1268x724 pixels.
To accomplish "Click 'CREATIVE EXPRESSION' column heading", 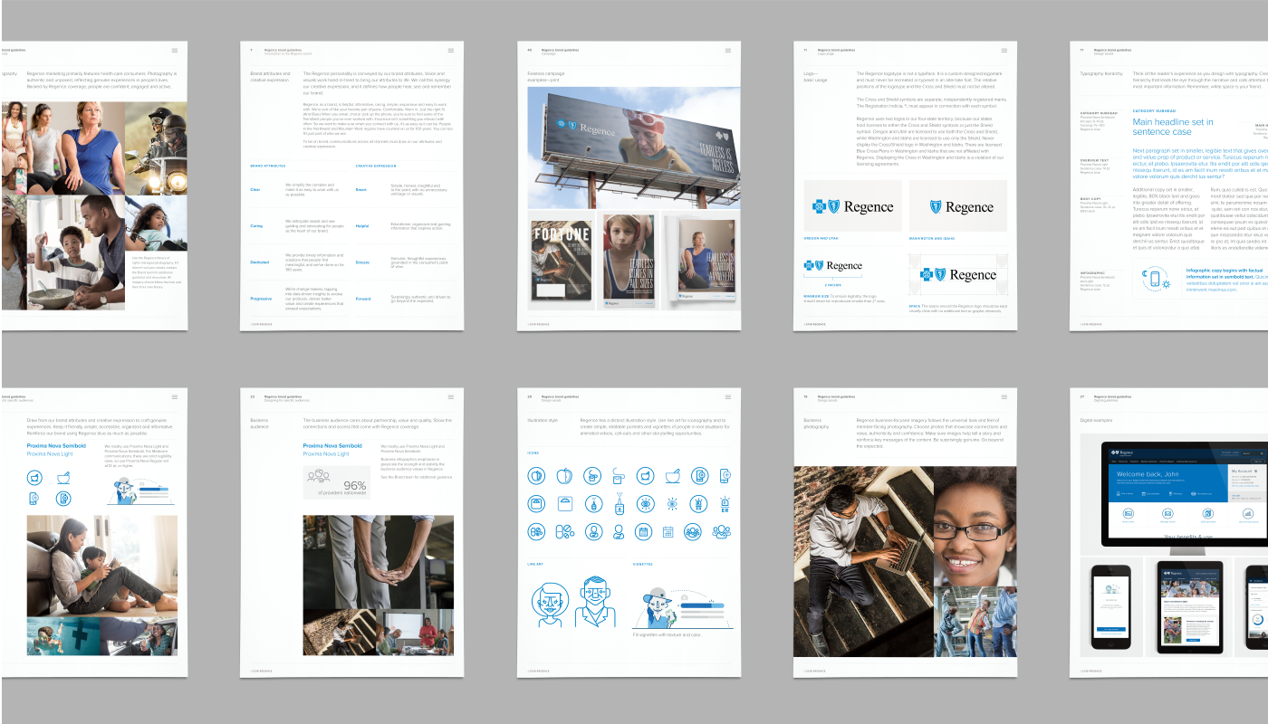I will (x=376, y=166).
